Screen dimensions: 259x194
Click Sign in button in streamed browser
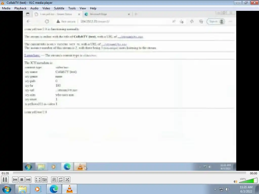pos(216,21)
